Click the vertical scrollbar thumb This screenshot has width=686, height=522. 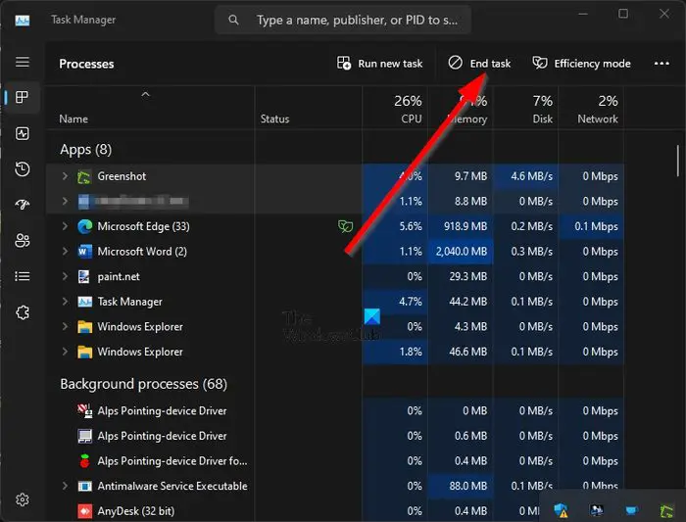click(678, 161)
